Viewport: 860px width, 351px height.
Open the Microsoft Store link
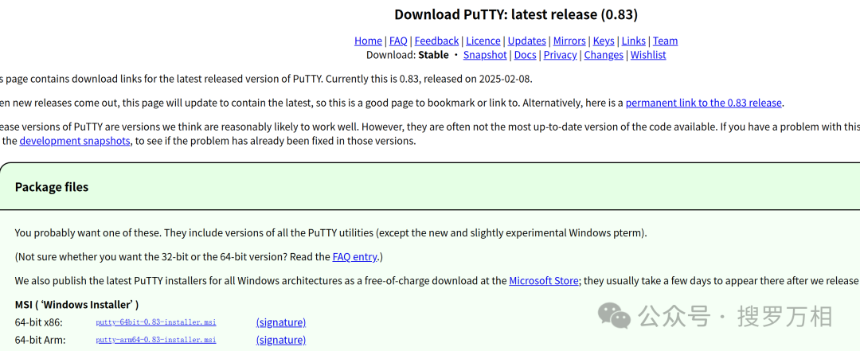coord(544,281)
